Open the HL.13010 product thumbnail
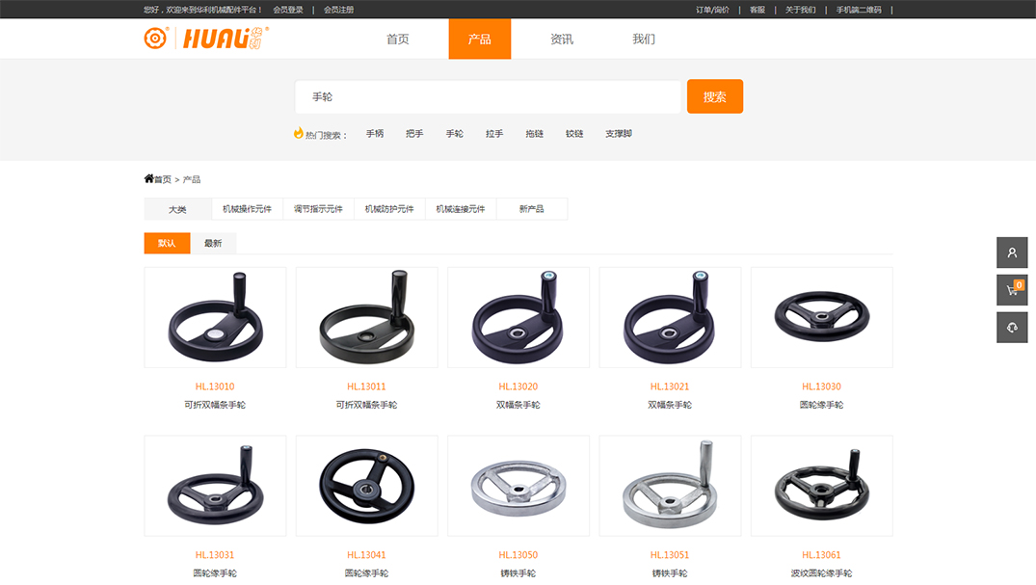Image resolution: width=1036 pixels, height=585 pixels. click(215, 317)
